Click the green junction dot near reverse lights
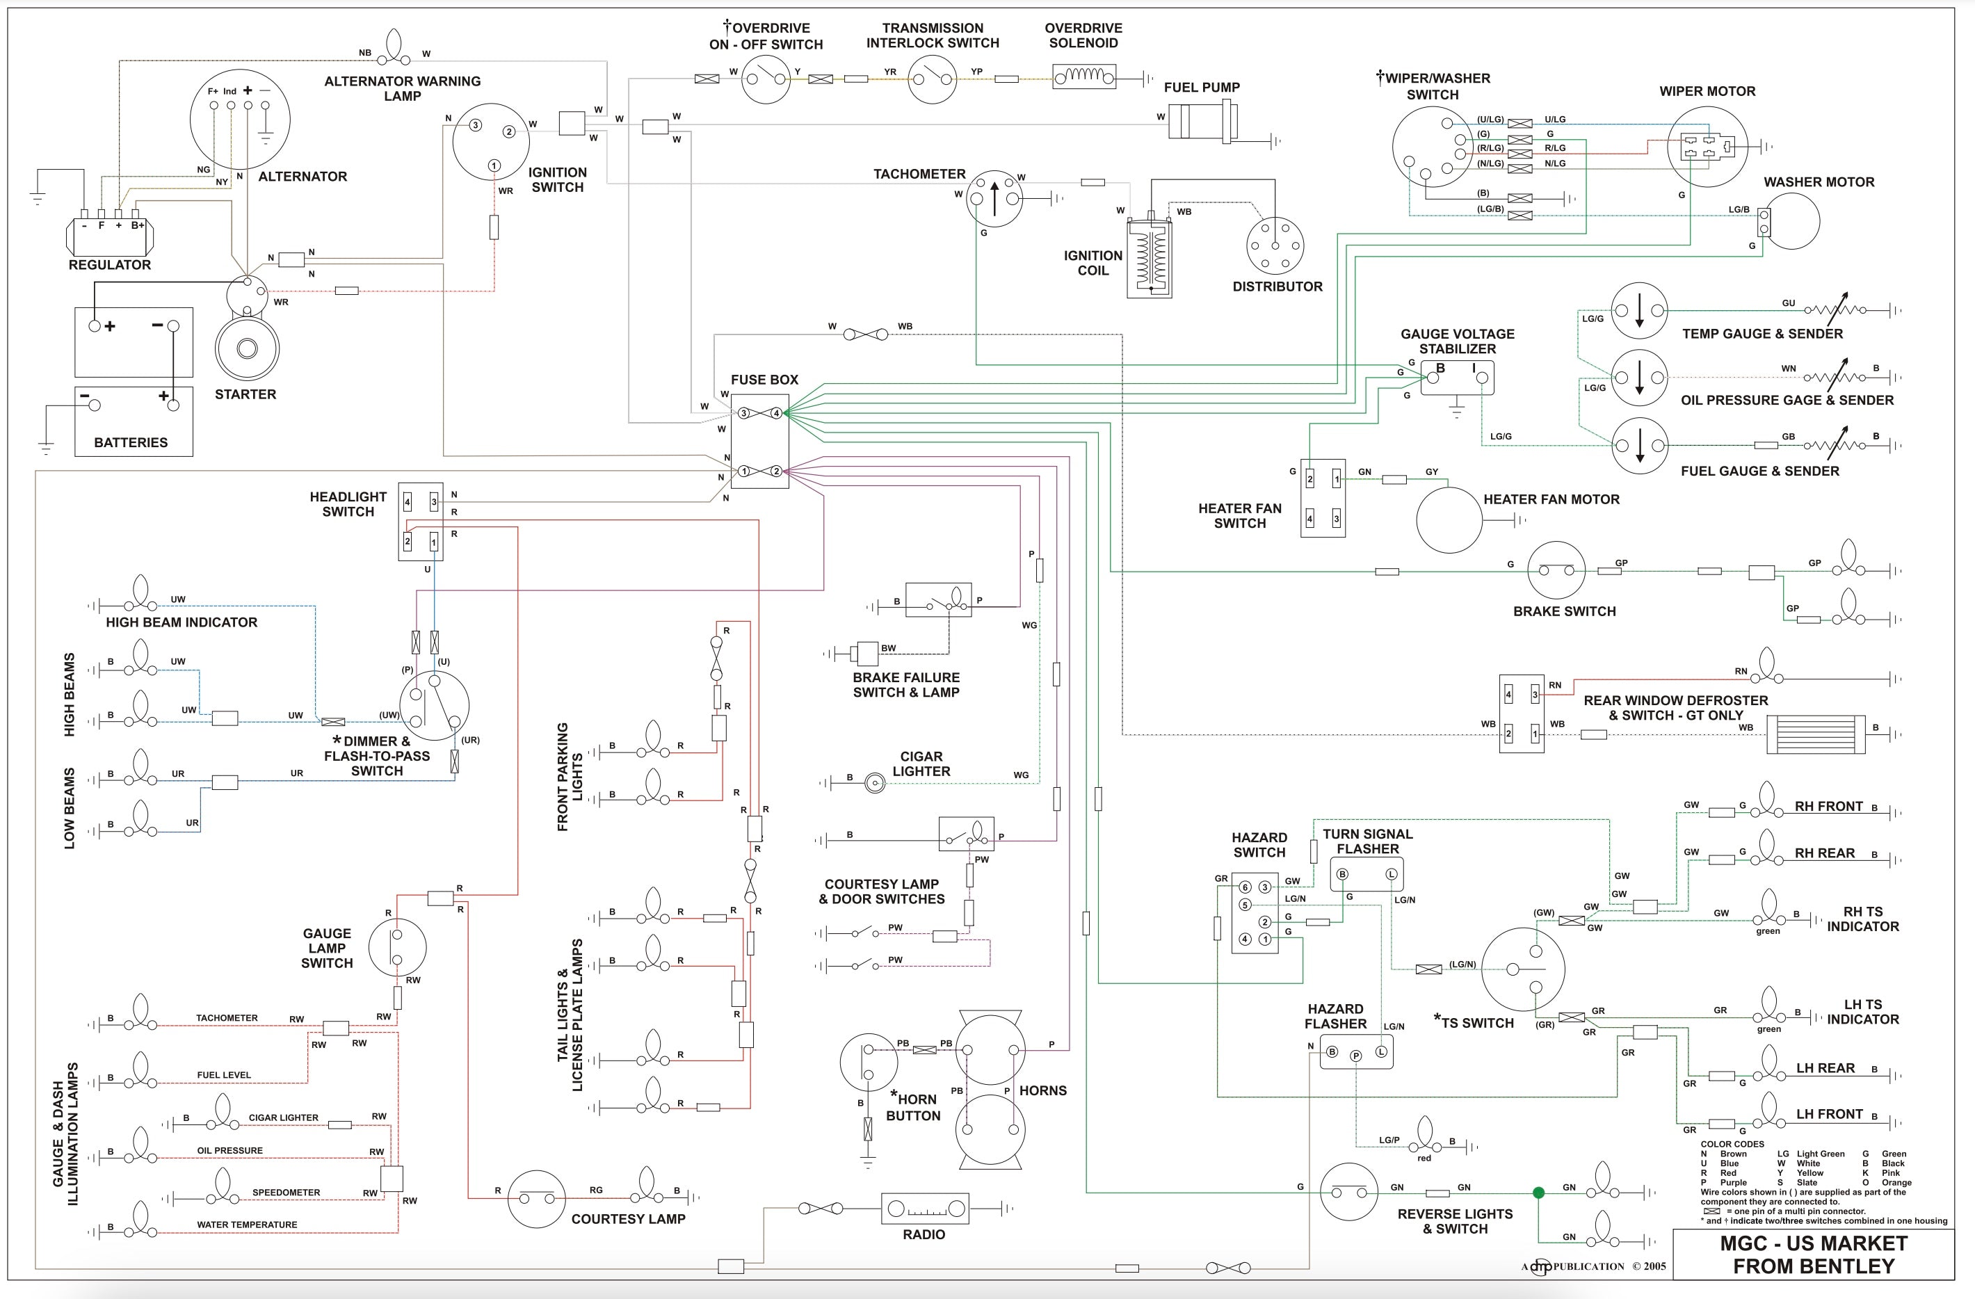The image size is (1975, 1299). coord(1538,1193)
